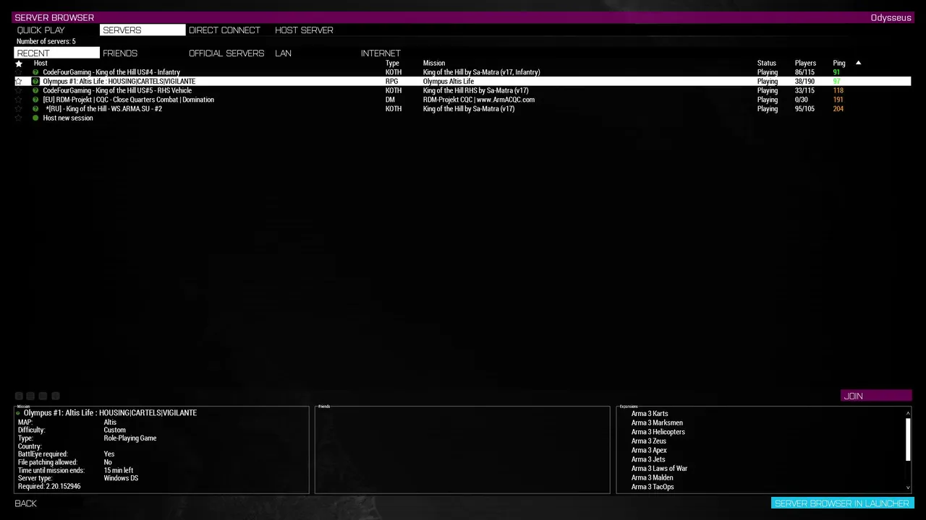Screen dimensions: 926x520
Task: Select the Servers tab
Action: 143,30
